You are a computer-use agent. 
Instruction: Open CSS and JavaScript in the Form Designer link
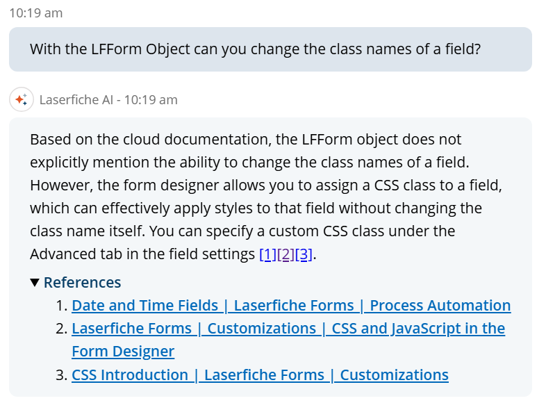tap(288, 340)
